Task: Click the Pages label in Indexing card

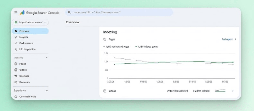Action: 112,39
